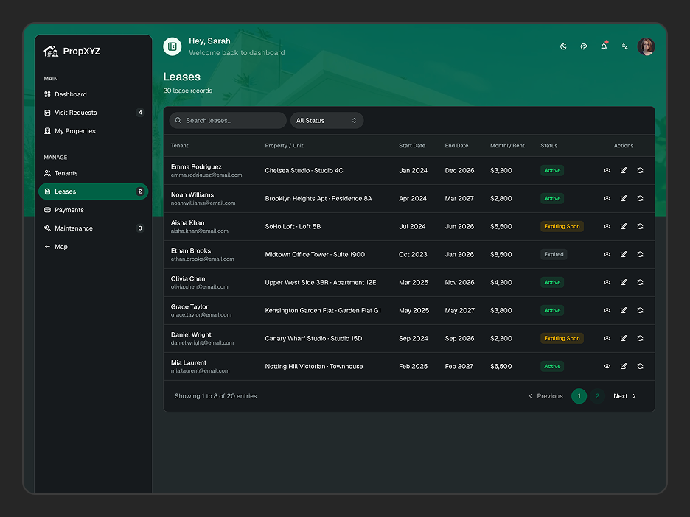
Task: Edit Olivia Chen lease
Action: pyautogui.click(x=624, y=283)
